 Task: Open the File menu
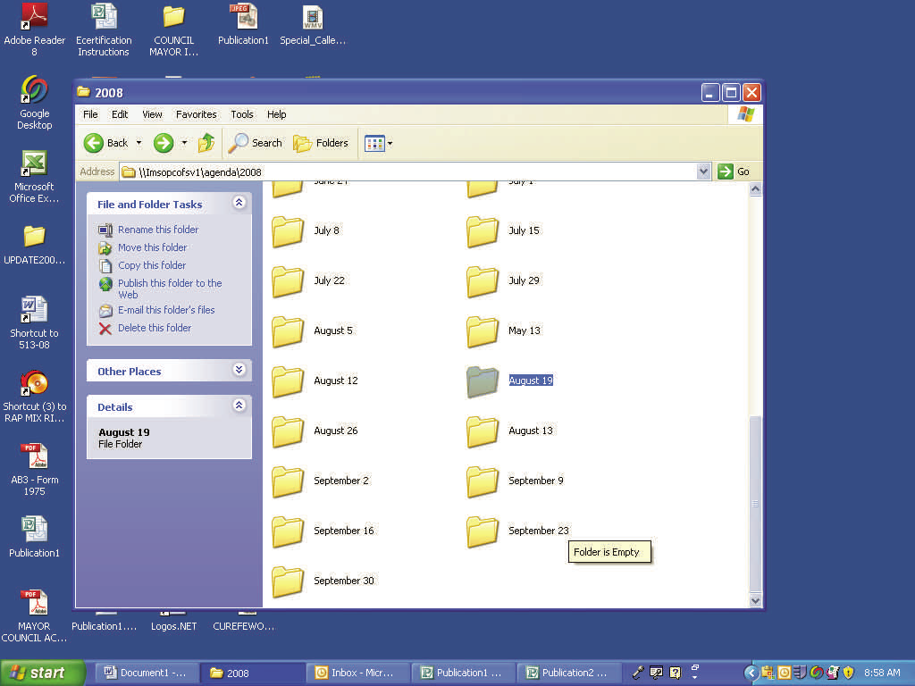click(90, 114)
